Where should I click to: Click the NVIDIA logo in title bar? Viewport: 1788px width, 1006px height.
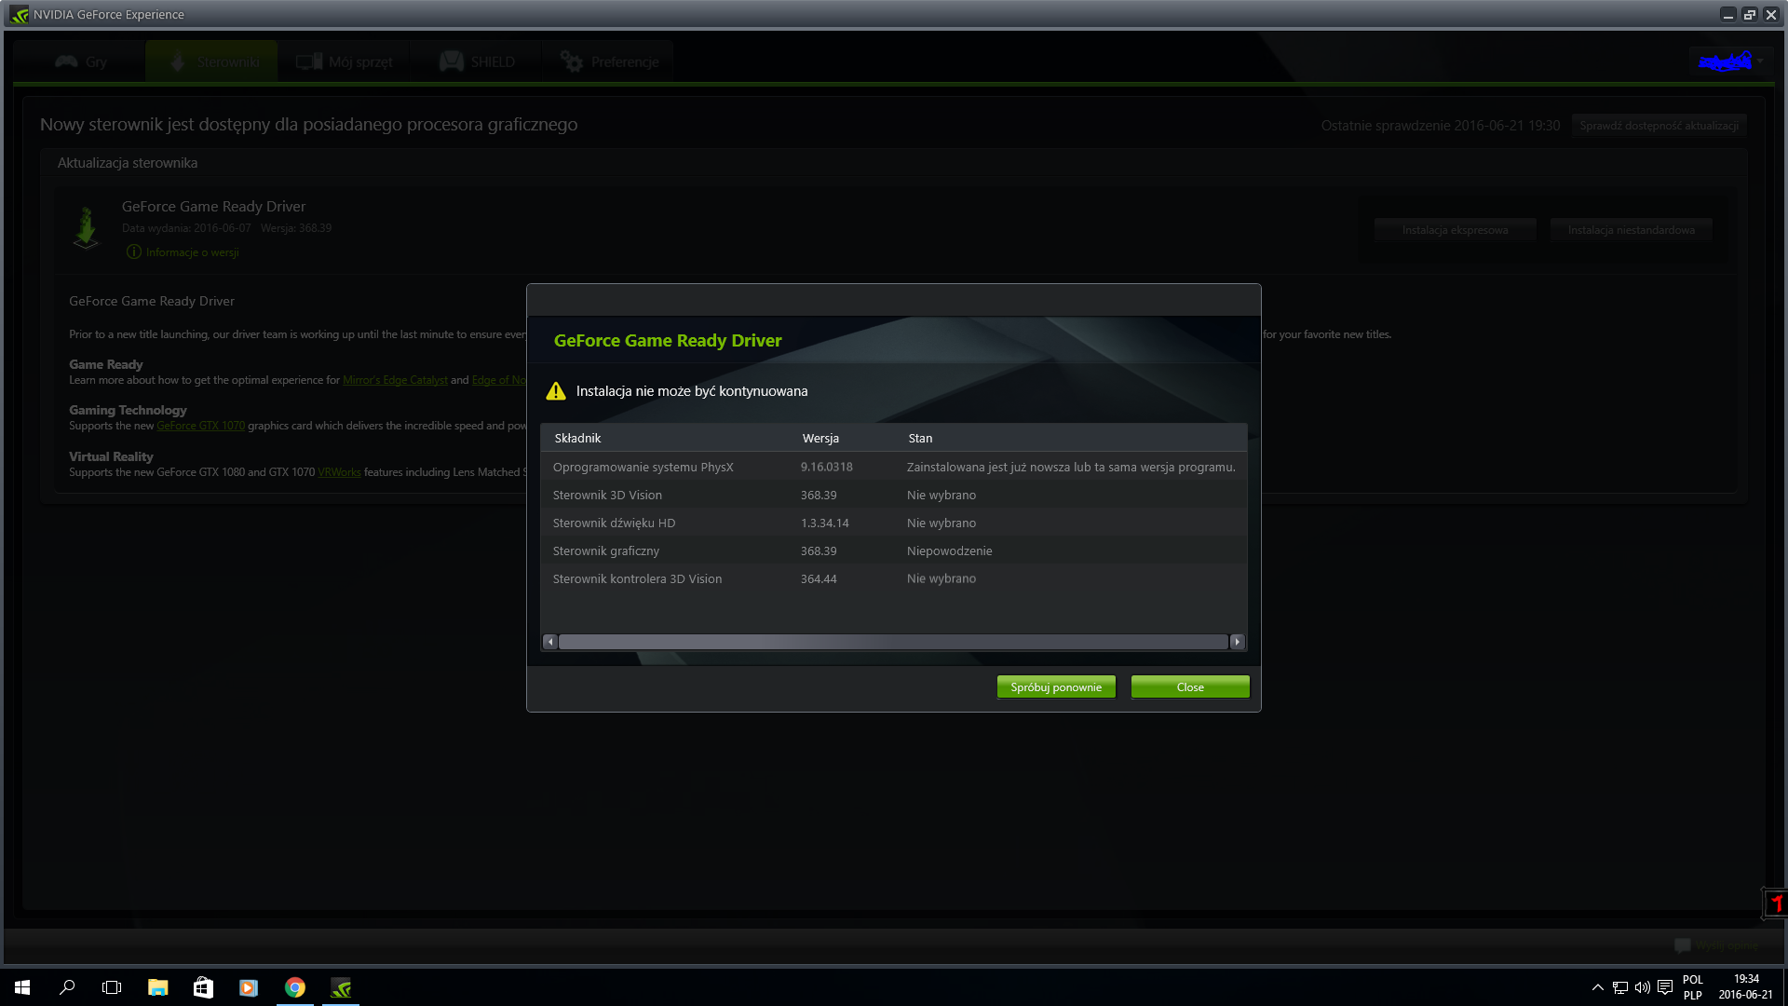(20, 15)
